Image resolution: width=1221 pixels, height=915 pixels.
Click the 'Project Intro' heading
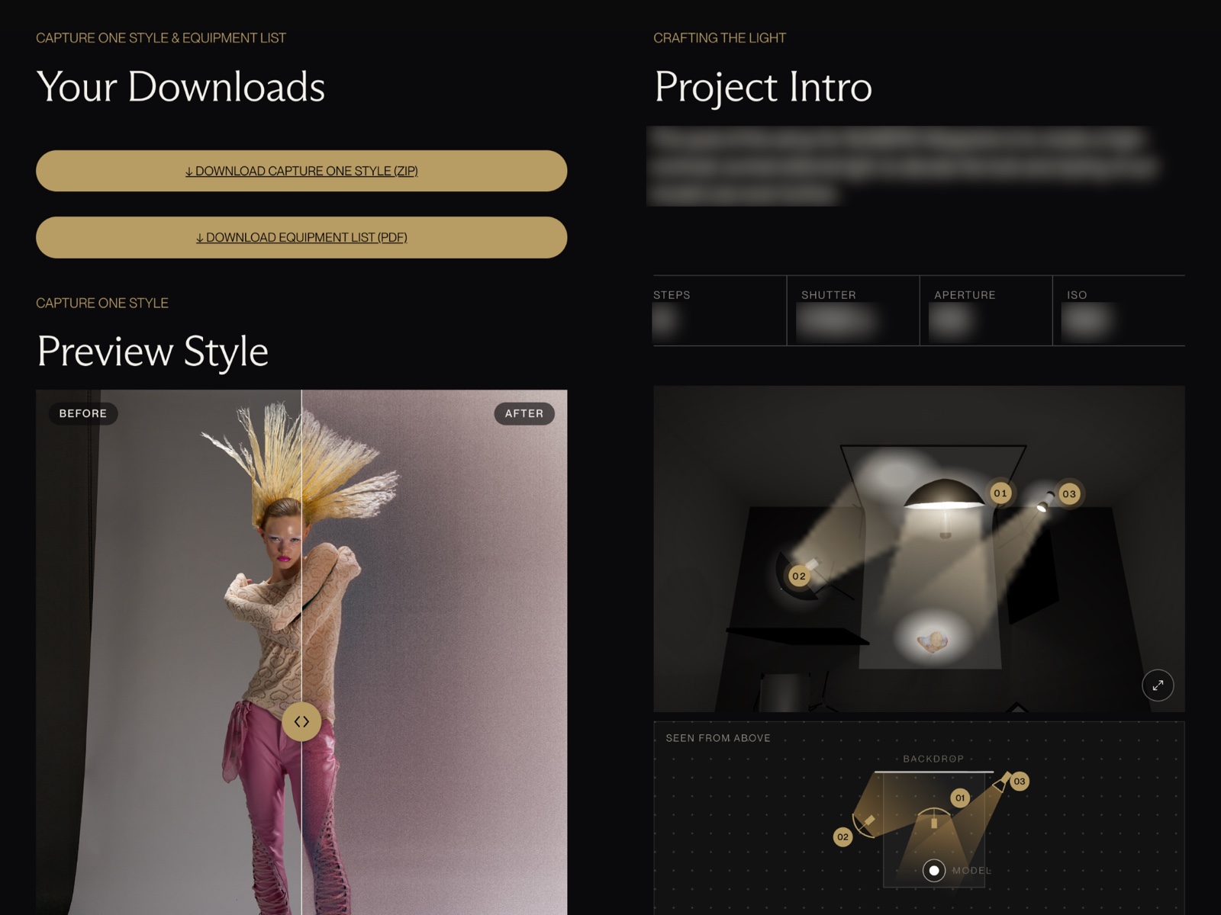763,86
